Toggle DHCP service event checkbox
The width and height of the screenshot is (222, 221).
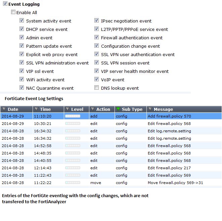[x=21, y=29]
